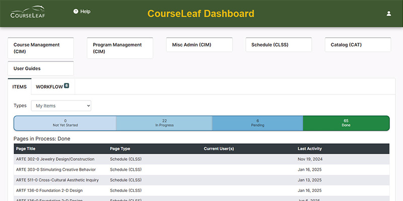Sort by Last Activity column header

click(x=310, y=149)
